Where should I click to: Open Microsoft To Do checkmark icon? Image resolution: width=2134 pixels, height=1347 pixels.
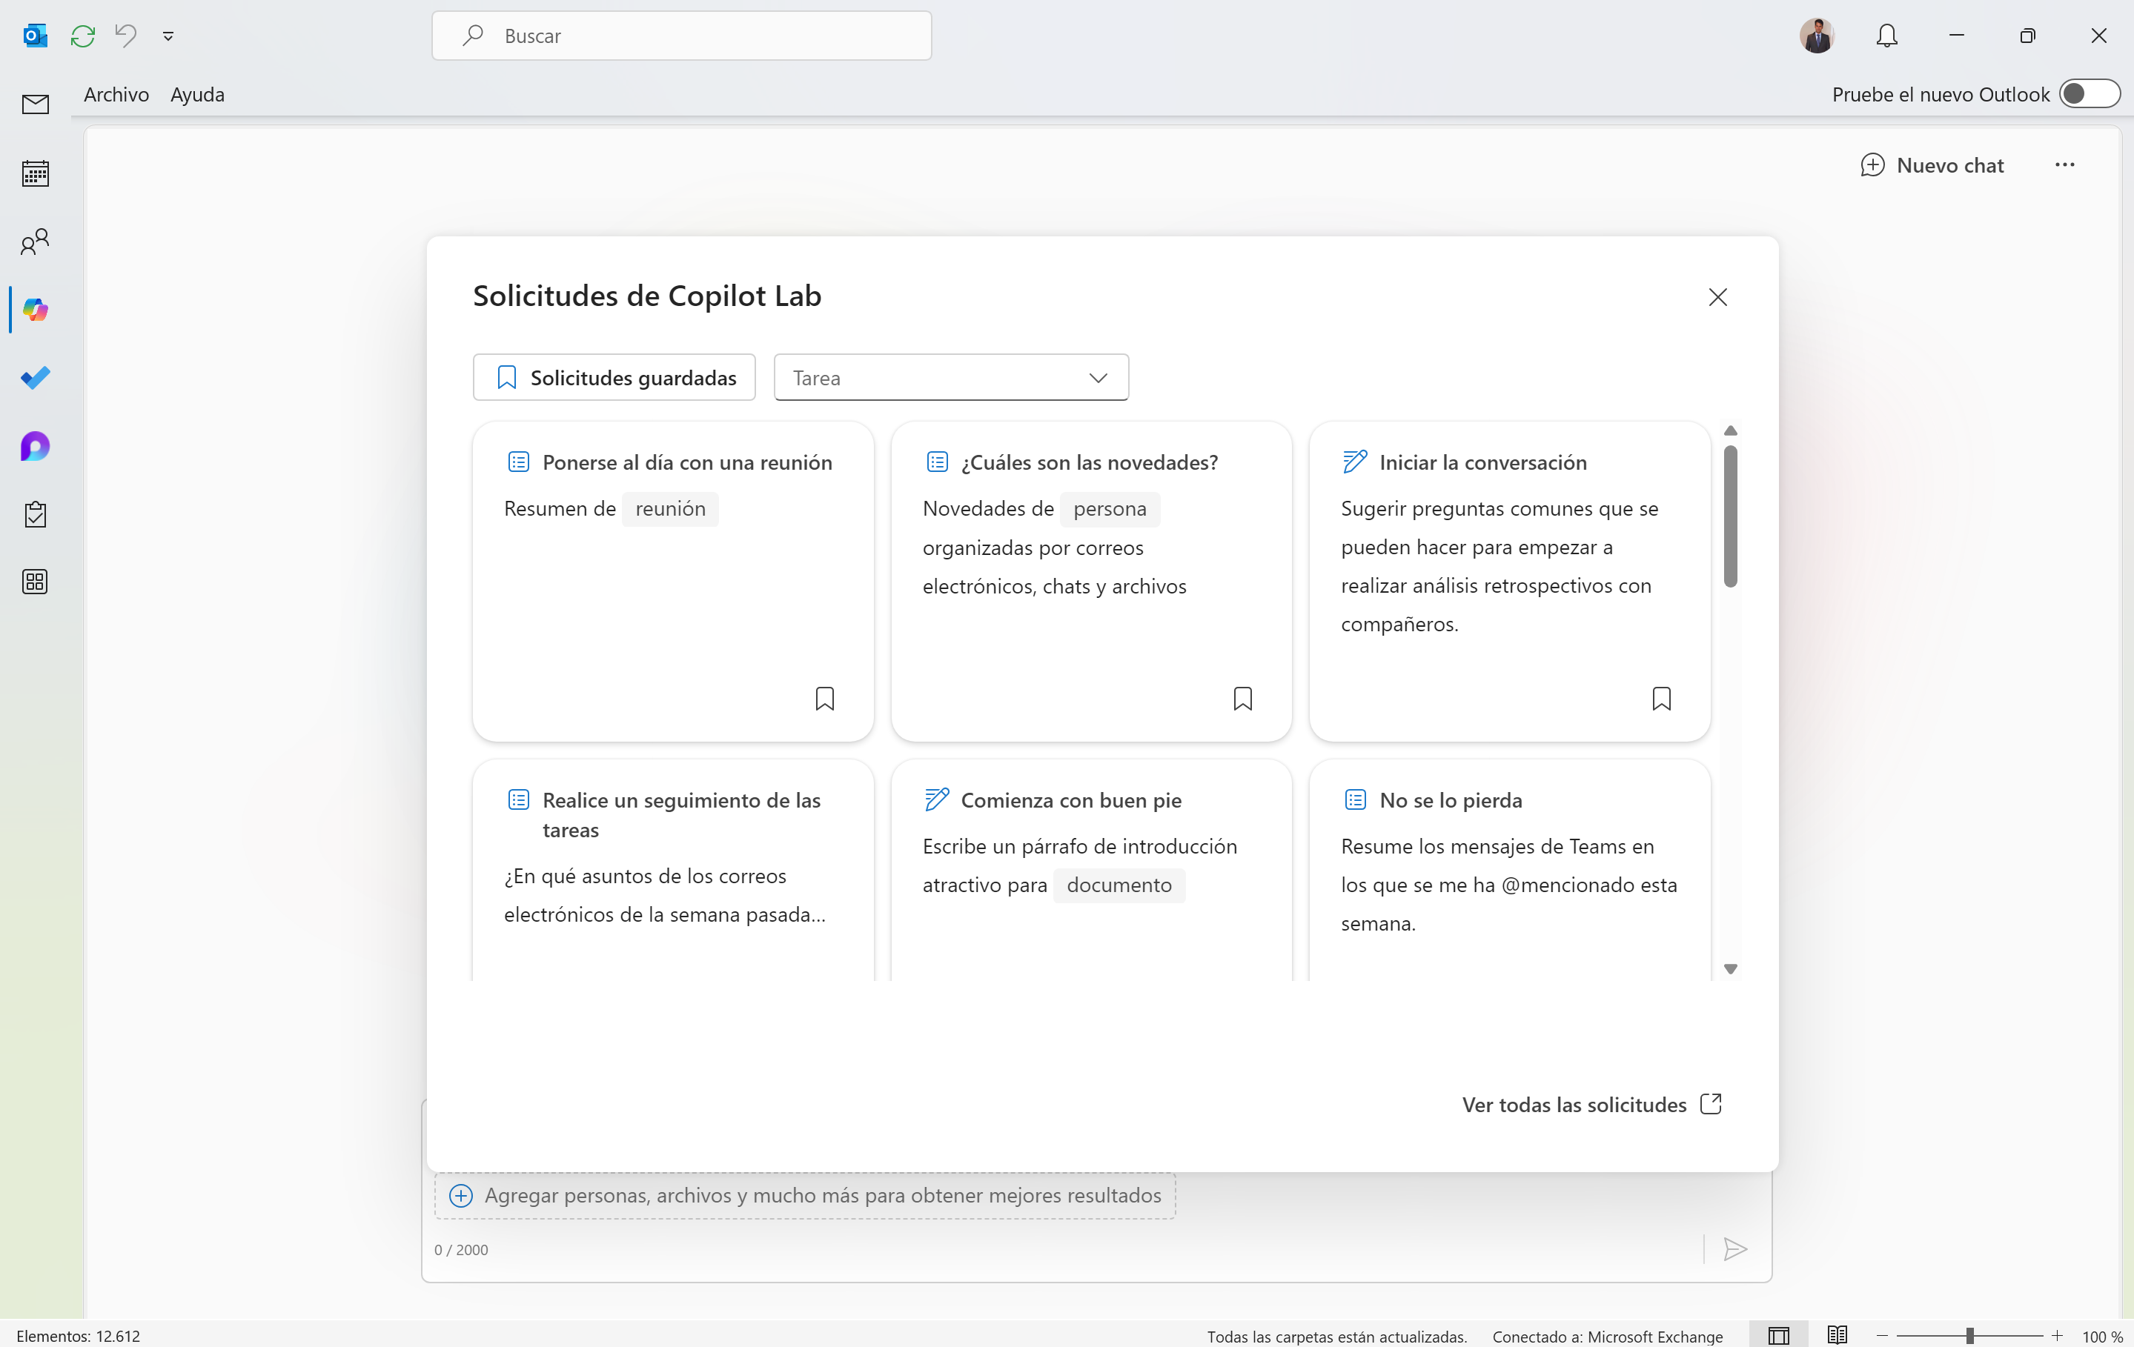(x=36, y=378)
